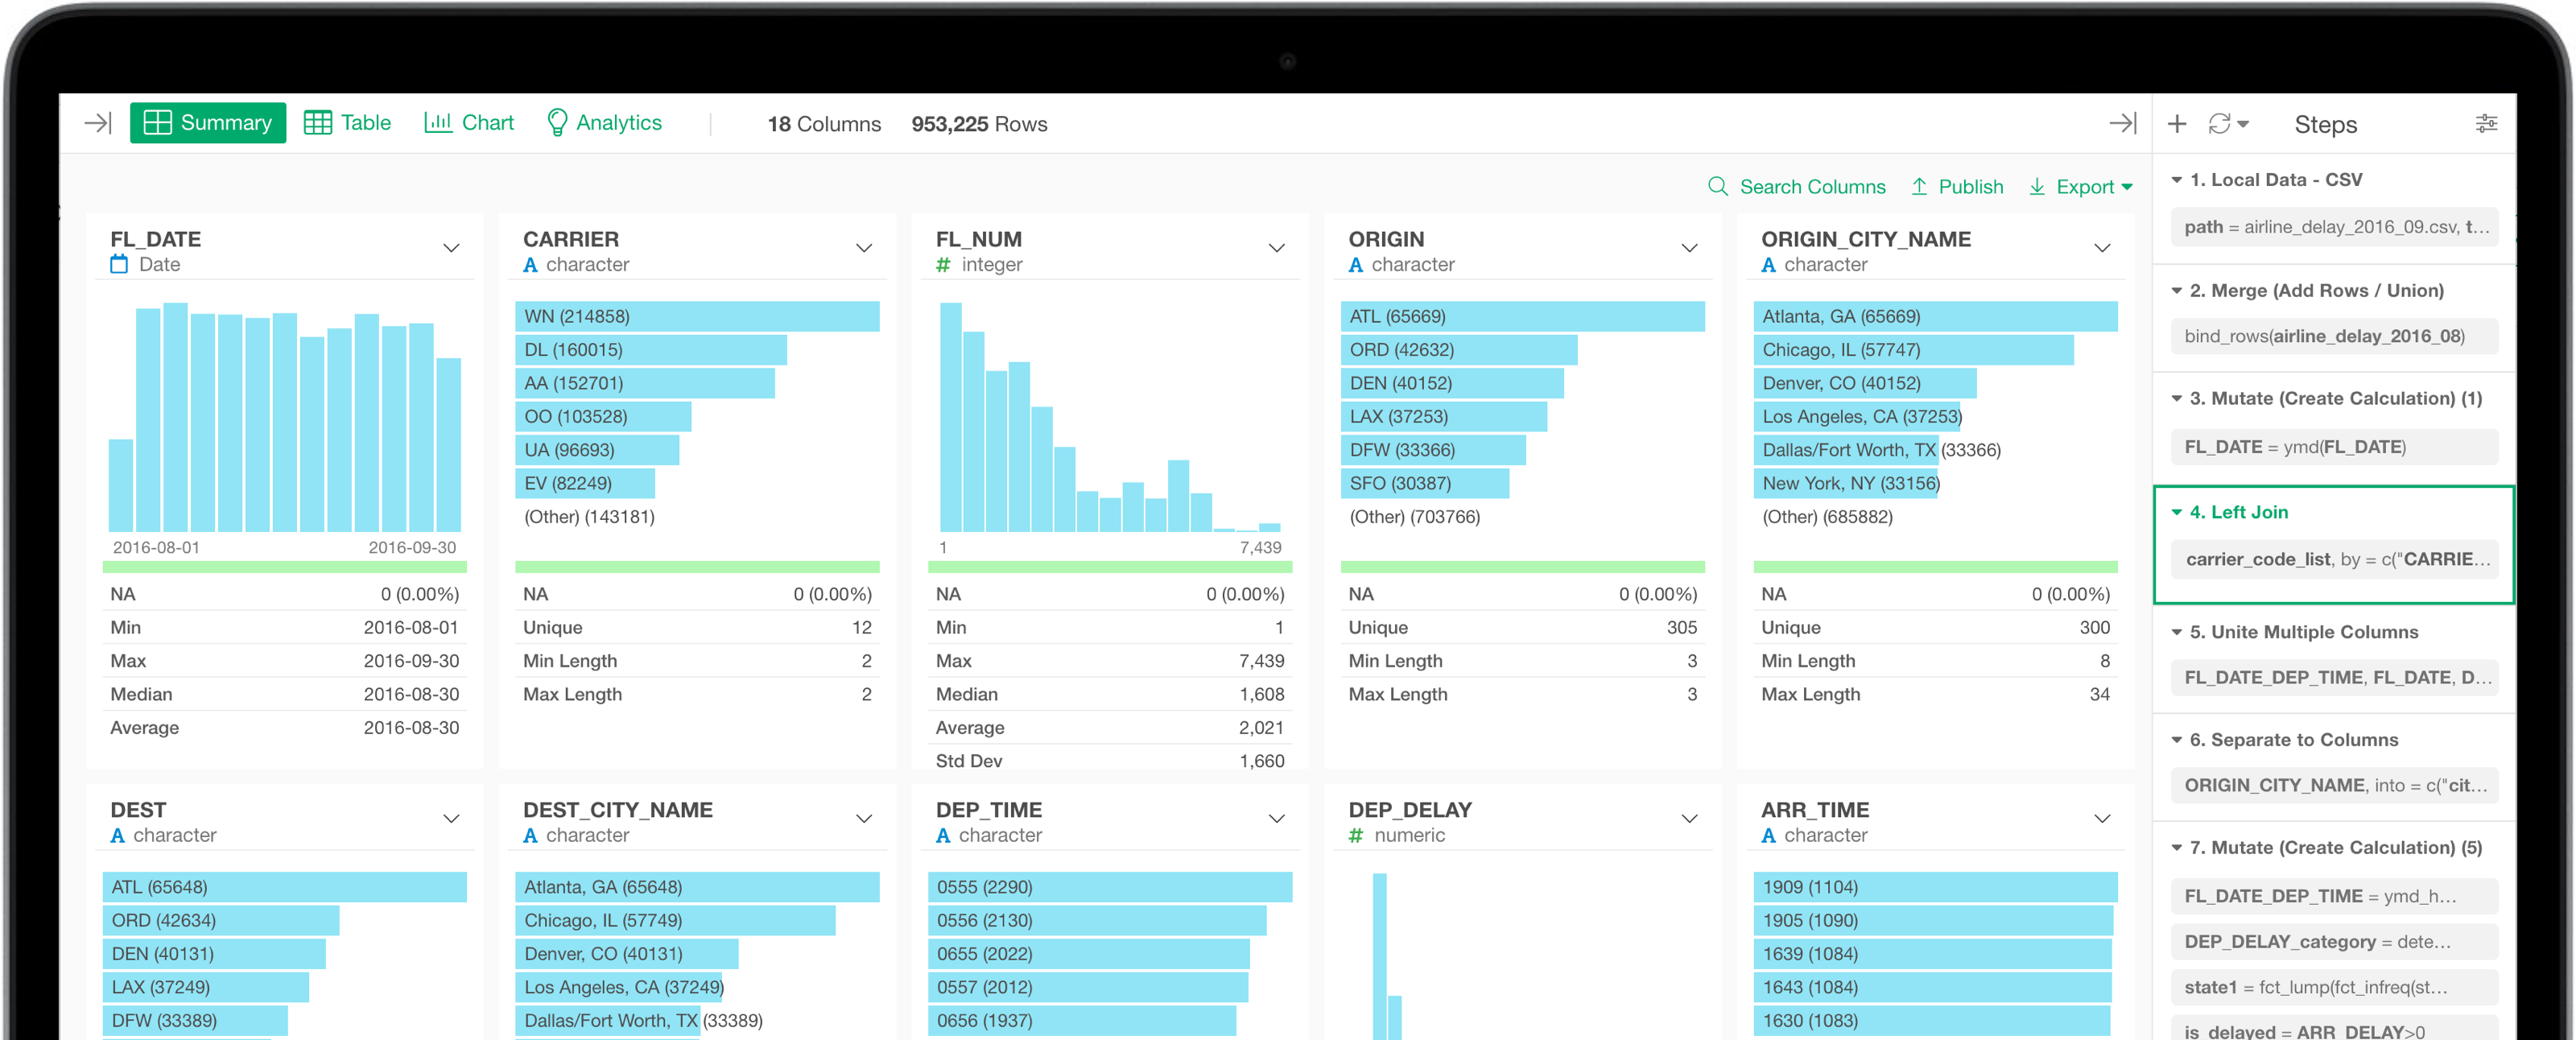Image resolution: width=2576 pixels, height=1040 pixels.
Task: Switch to the Analytics view tab
Action: coord(604,123)
